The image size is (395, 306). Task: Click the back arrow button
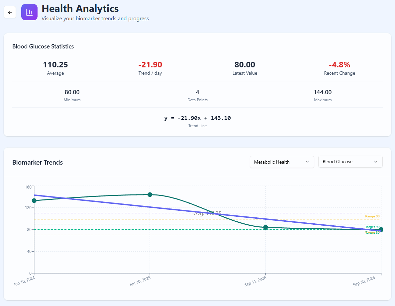point(10,12)
